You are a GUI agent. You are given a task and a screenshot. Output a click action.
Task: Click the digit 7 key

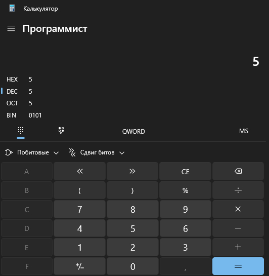(79, 209)
